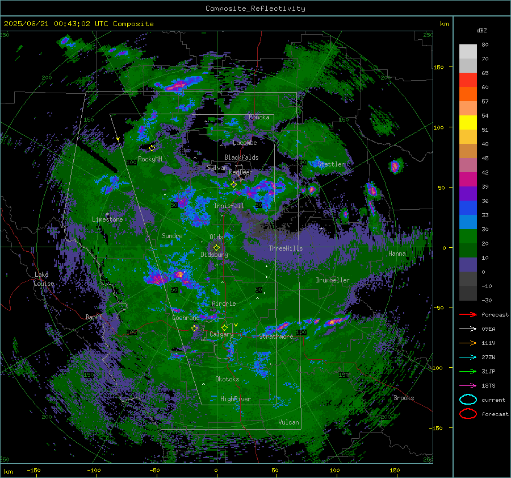Click the white 09EA arrow in legend
Viewport: 511px width, 478px height.
[468, 329]
